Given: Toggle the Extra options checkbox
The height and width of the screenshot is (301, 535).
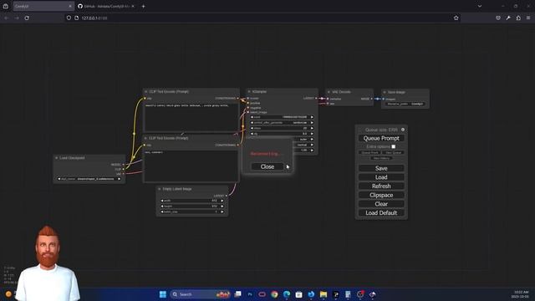Looking at the screenshot, I should point(394,146).
